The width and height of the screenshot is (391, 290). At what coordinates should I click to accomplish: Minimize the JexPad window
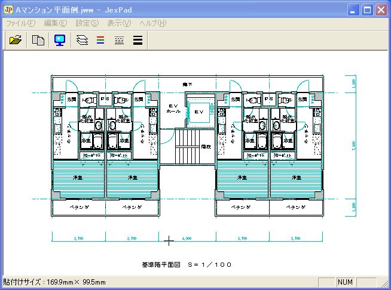tap(354, 10)
